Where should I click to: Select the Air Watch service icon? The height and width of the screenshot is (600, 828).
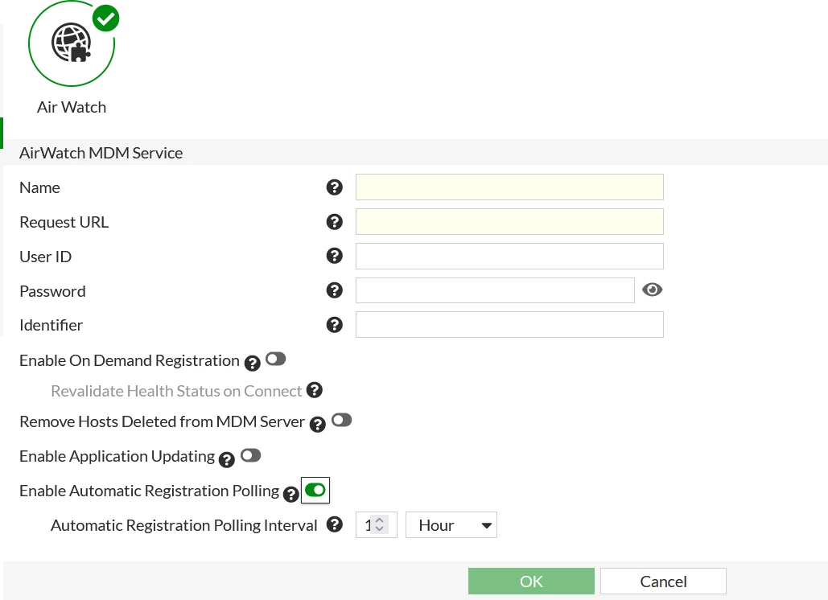72,43
